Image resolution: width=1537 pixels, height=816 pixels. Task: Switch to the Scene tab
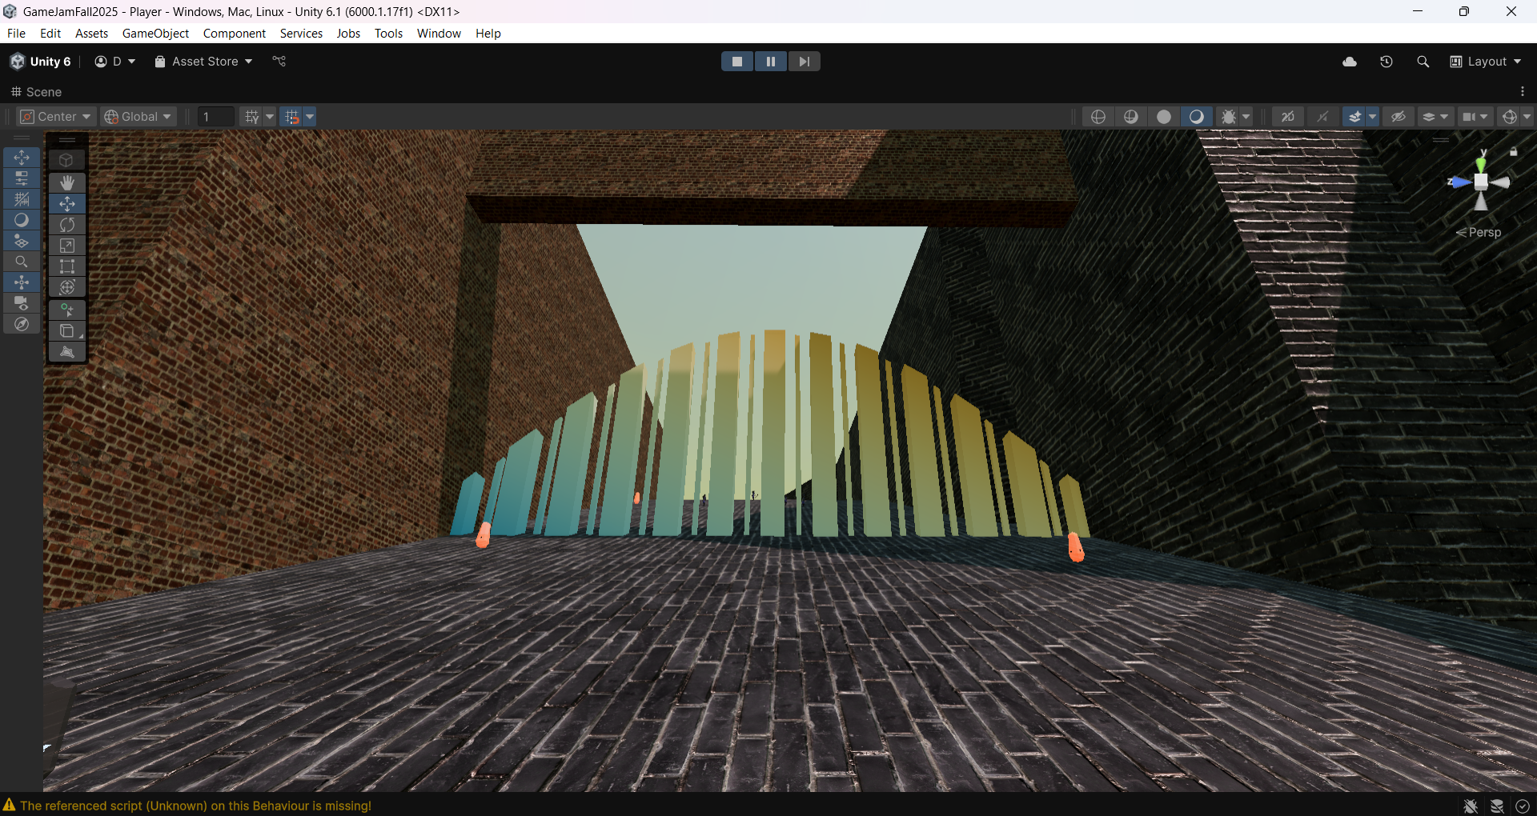pyautogui.click(x=36, y=92)
